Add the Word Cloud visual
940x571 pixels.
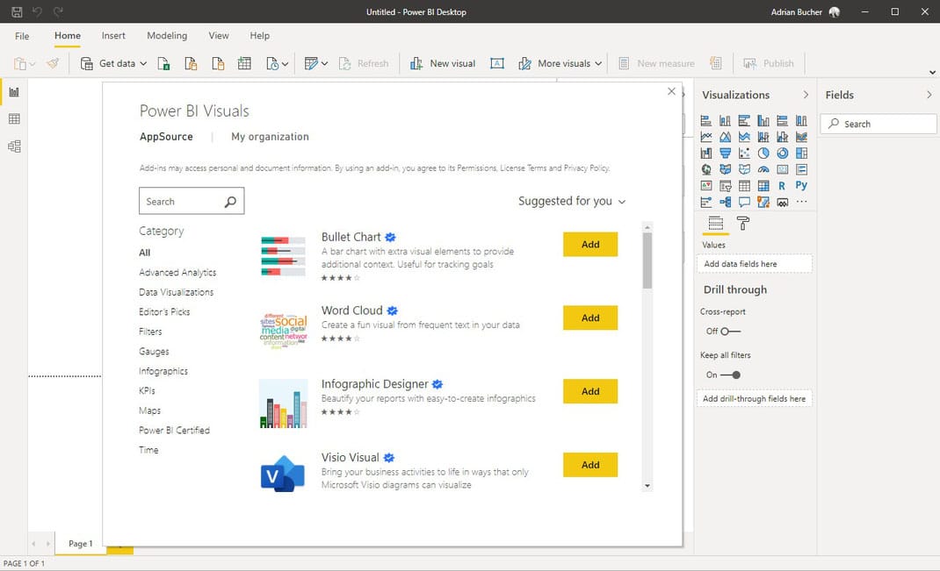click(590, 318)
